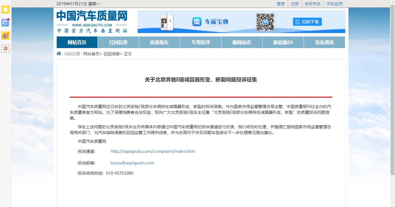Click the date text 2019年01月21日 星期一
This screenshot has height=207, width=395.
coord(78,4)
